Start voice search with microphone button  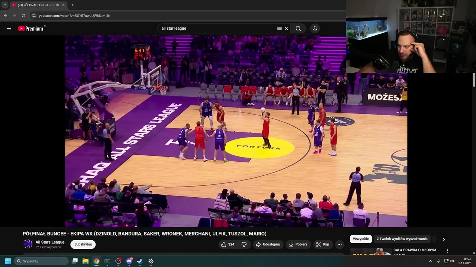(x=315, y=29)
